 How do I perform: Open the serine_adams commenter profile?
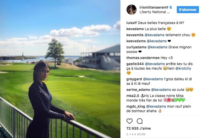point(138,90)
